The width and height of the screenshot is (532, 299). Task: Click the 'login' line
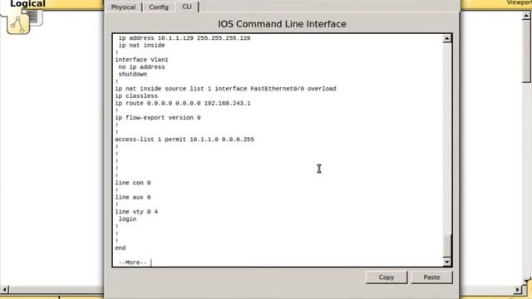coord(127,219)
